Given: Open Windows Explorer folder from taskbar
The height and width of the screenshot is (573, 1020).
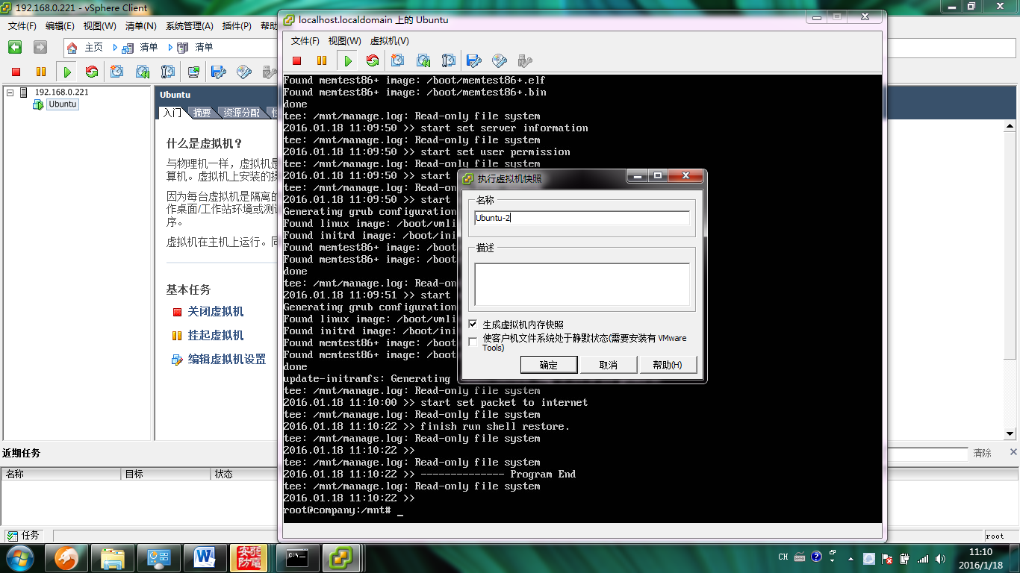Looking at the screenshot, I should [x=113, y=557].
